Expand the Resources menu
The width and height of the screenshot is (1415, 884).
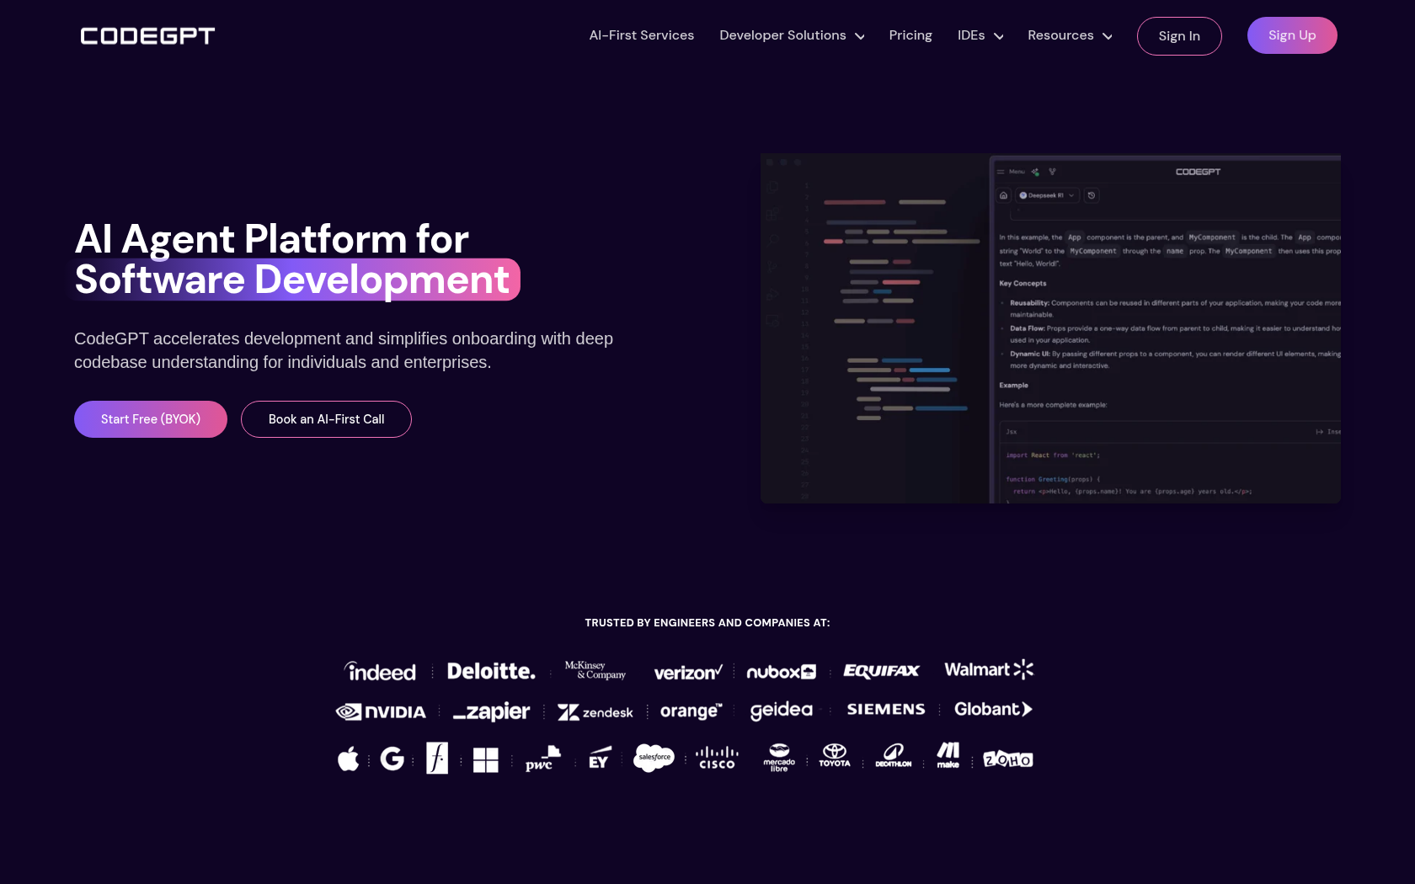point(1070,35)
